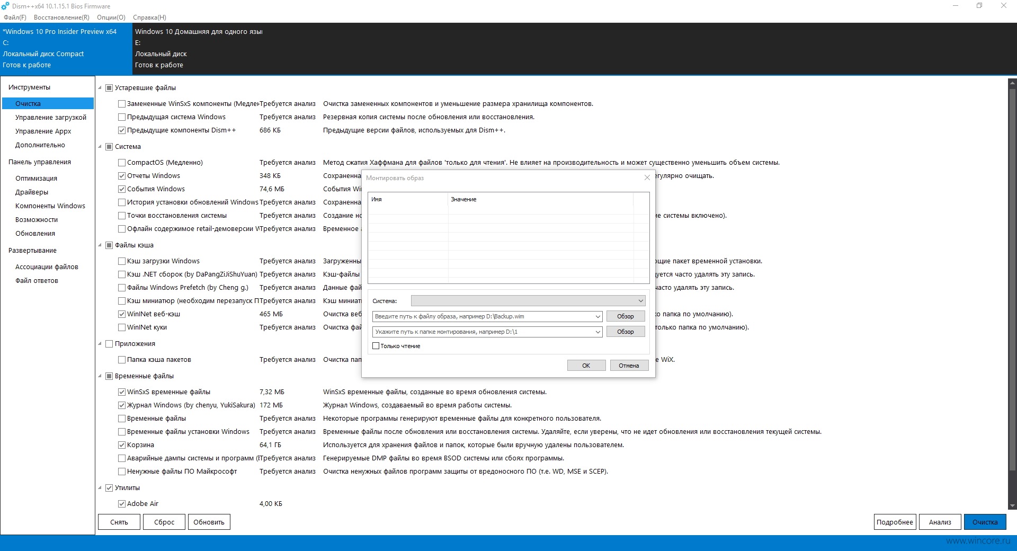Uncheck Отчеты Windows checkbox
Image resolution: width=1017 pixels, height=551 pixels.
[x=122, y=176]
